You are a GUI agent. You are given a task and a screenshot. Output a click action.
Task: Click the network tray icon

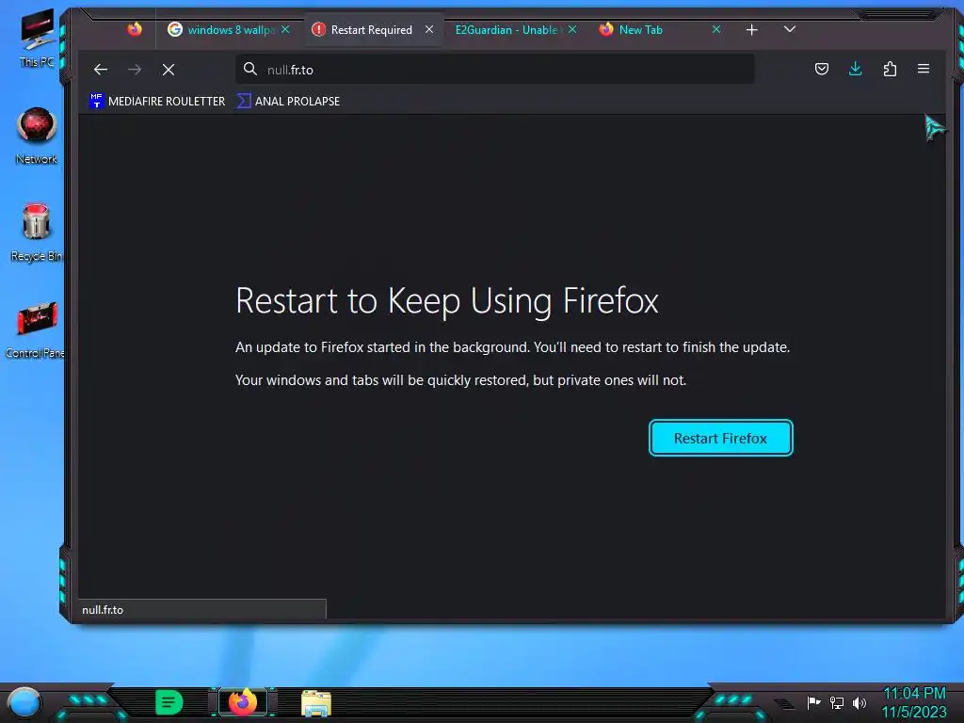pyautogui.click(x=837, y=702)
